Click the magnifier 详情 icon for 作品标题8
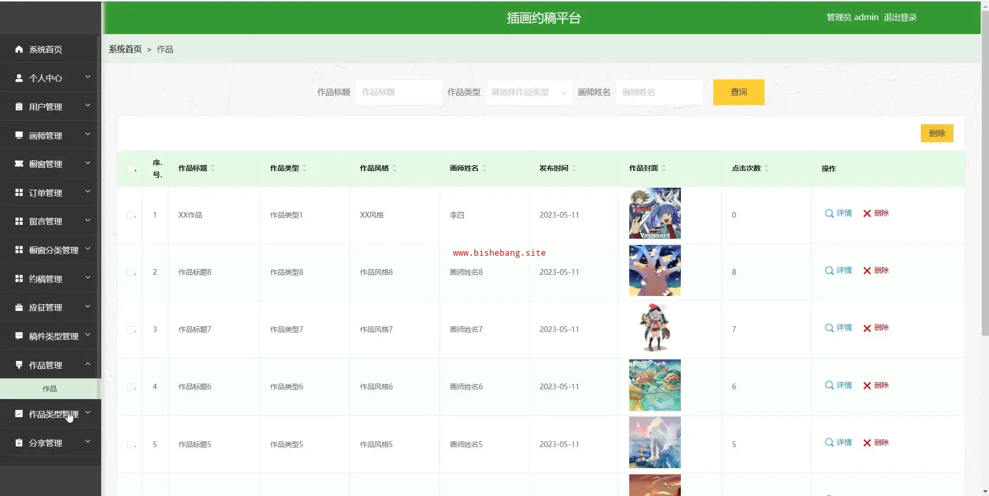Image resolution: width=989 pixels, height=496 pixels. tap(830, 271)
